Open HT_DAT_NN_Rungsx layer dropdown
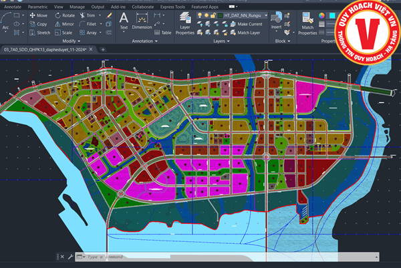 click(x=266, y=15)
